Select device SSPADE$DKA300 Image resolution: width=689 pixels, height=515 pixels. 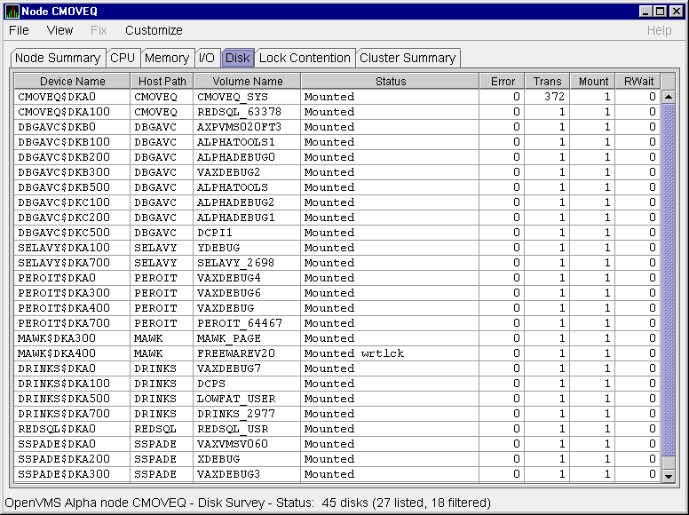coord(64,474)
